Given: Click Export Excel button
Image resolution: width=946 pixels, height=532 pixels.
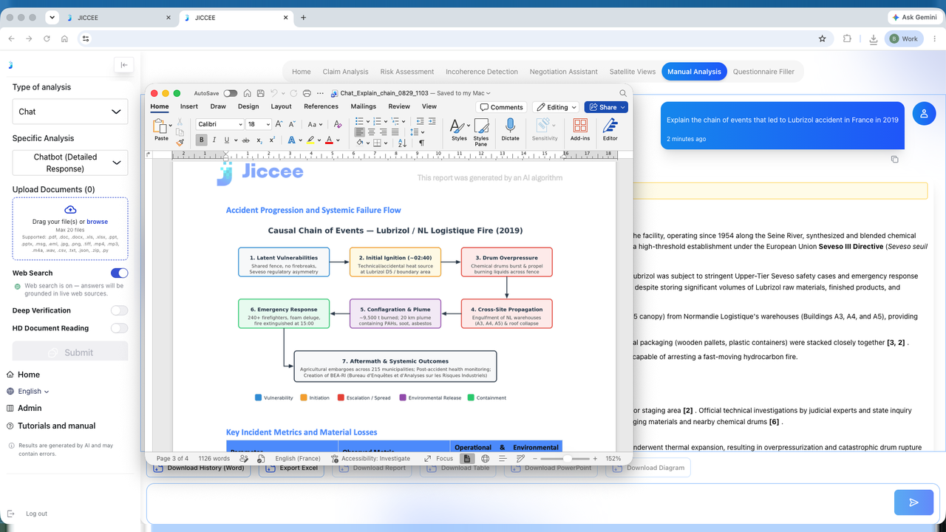Looking at the screenshot, I should [293, 468].
